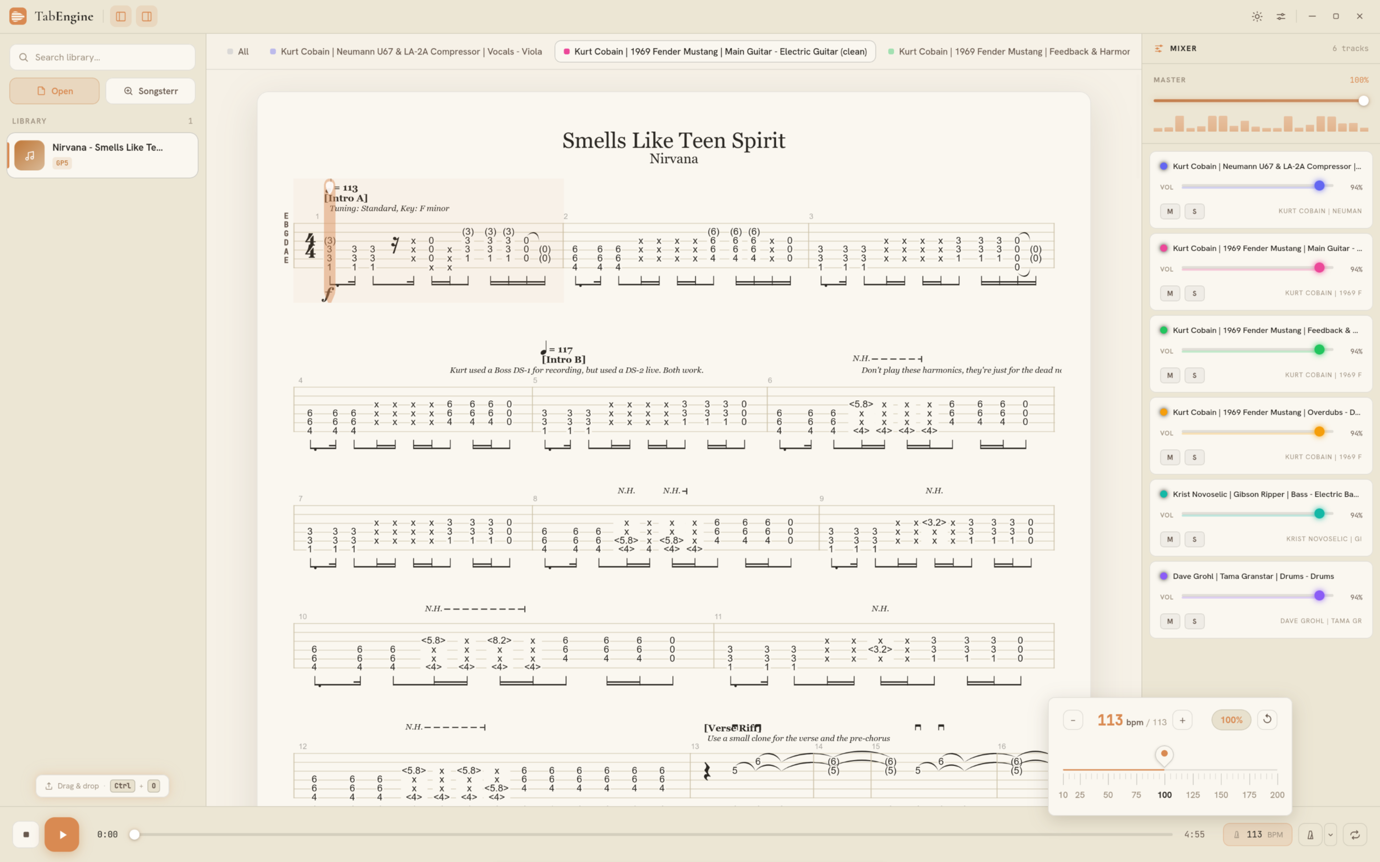Open the Songsterr search button
The width and height of the screenshot is (1380, 862).
(151, 91)
